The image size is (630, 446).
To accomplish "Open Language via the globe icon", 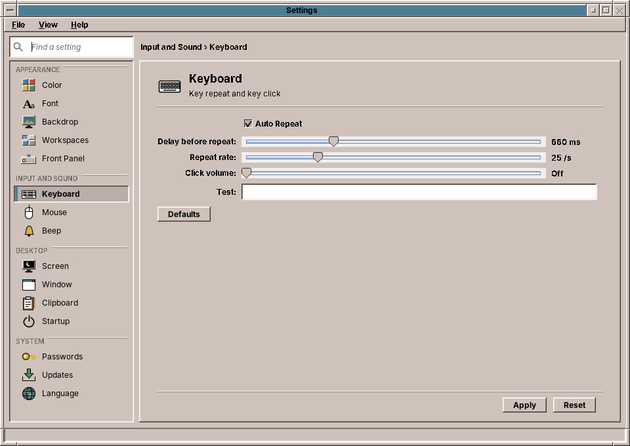I will 28,394.
